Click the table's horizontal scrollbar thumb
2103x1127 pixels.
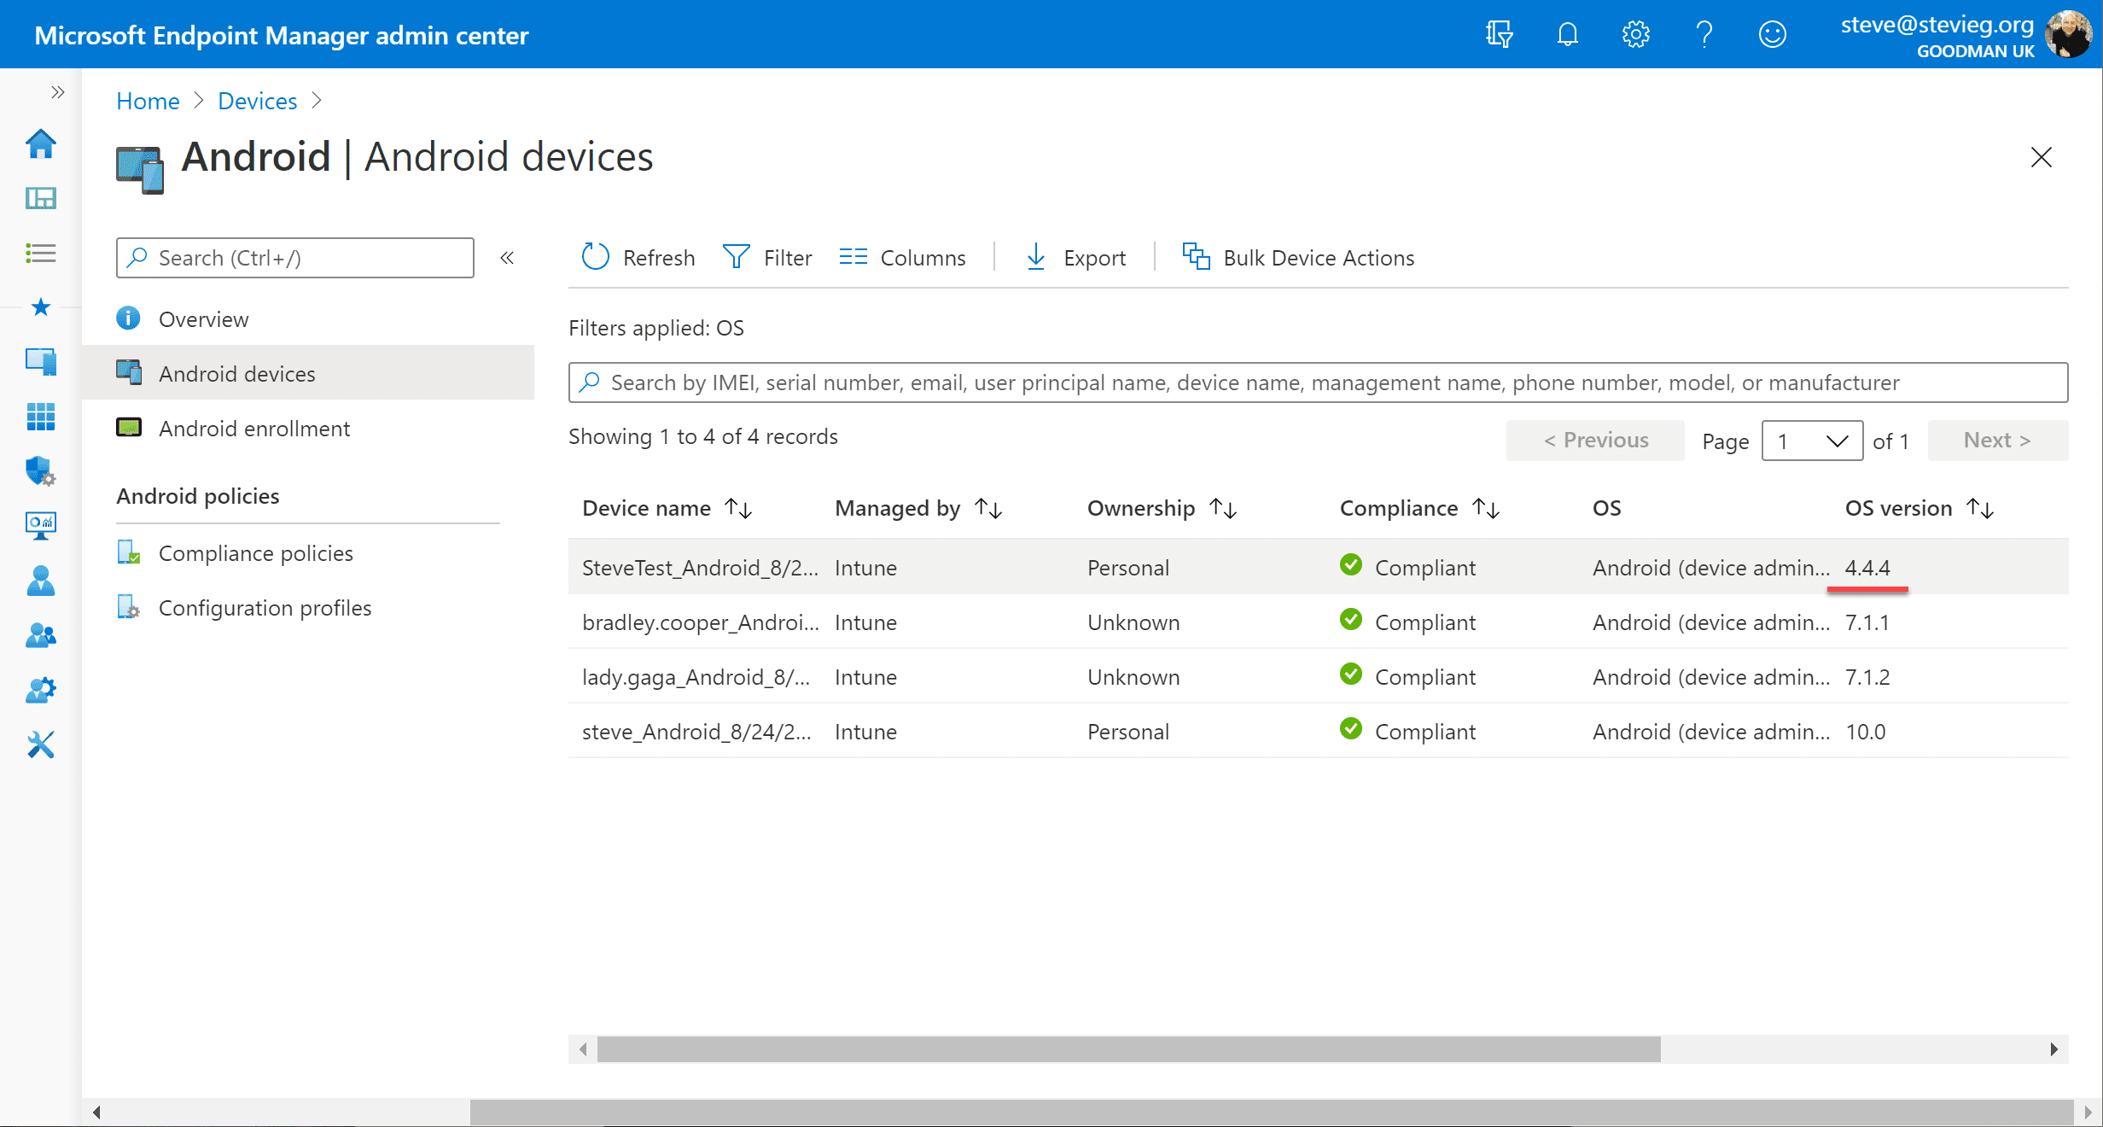click(x=1128, y=1049)
